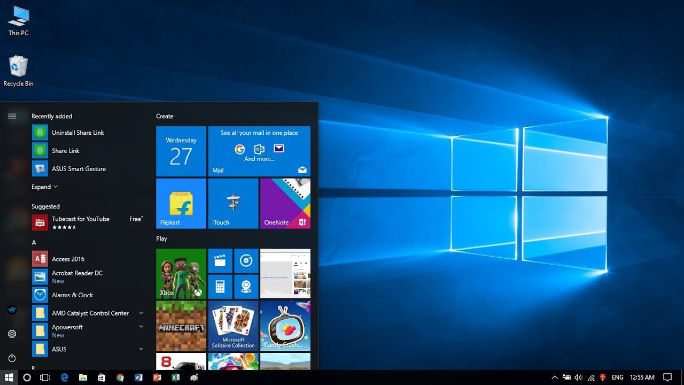Launch the Flipkart tile
684x385 pixels.
point(181,204)
